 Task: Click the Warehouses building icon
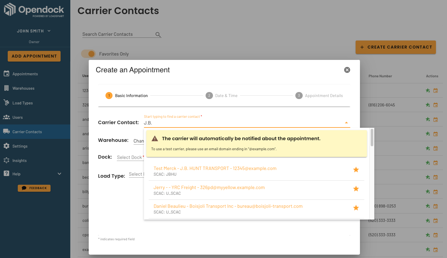[x=6, y=88]
